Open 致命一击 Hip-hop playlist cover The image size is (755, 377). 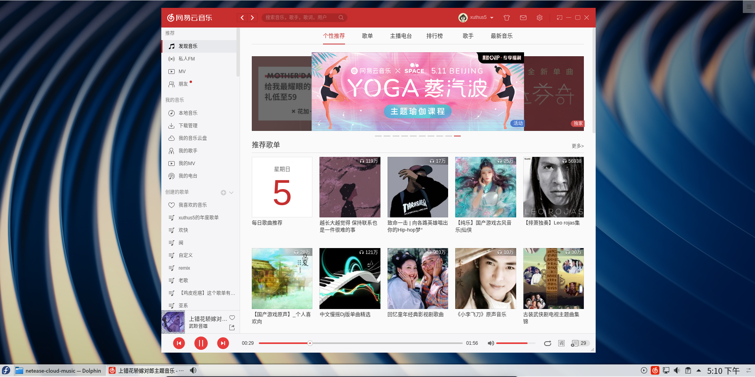[x=418, y=187]
